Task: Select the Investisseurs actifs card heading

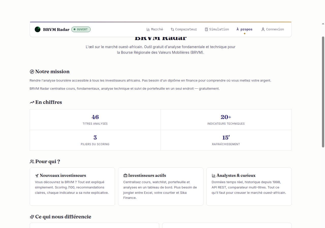Action: tap(147, 176)
